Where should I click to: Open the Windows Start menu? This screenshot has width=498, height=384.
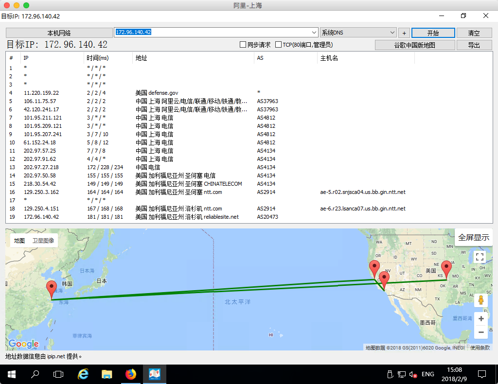tap(12, 374)
